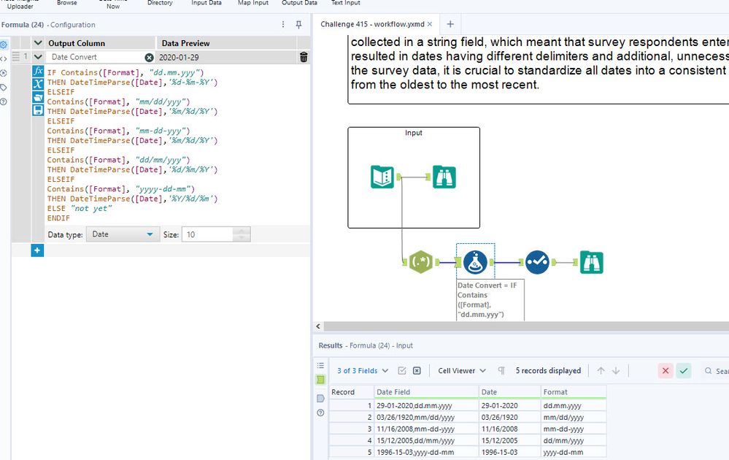729x460 pixels.
Task: Select cell 03/26/1920 in Date column
Action: pyautogui.click(x=510, y=417)
